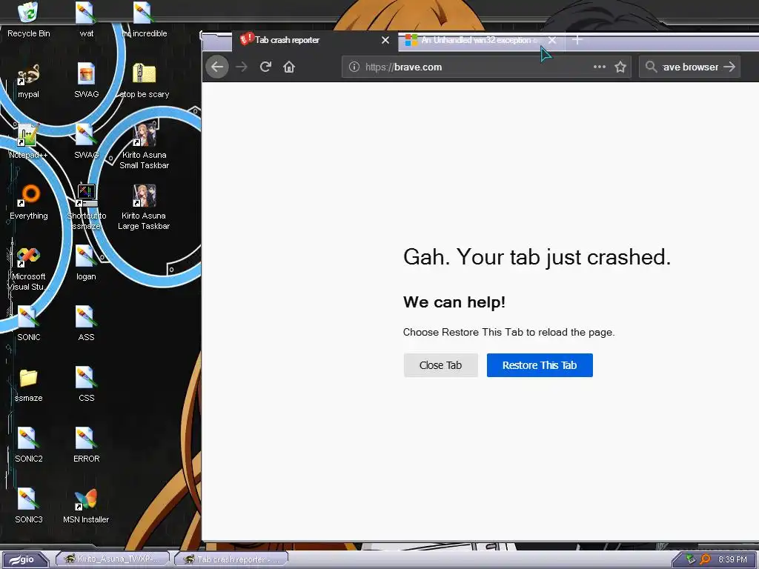Open a new tab with plus button
The height and width of the screenshot is (569, 759).
[577, 40]
